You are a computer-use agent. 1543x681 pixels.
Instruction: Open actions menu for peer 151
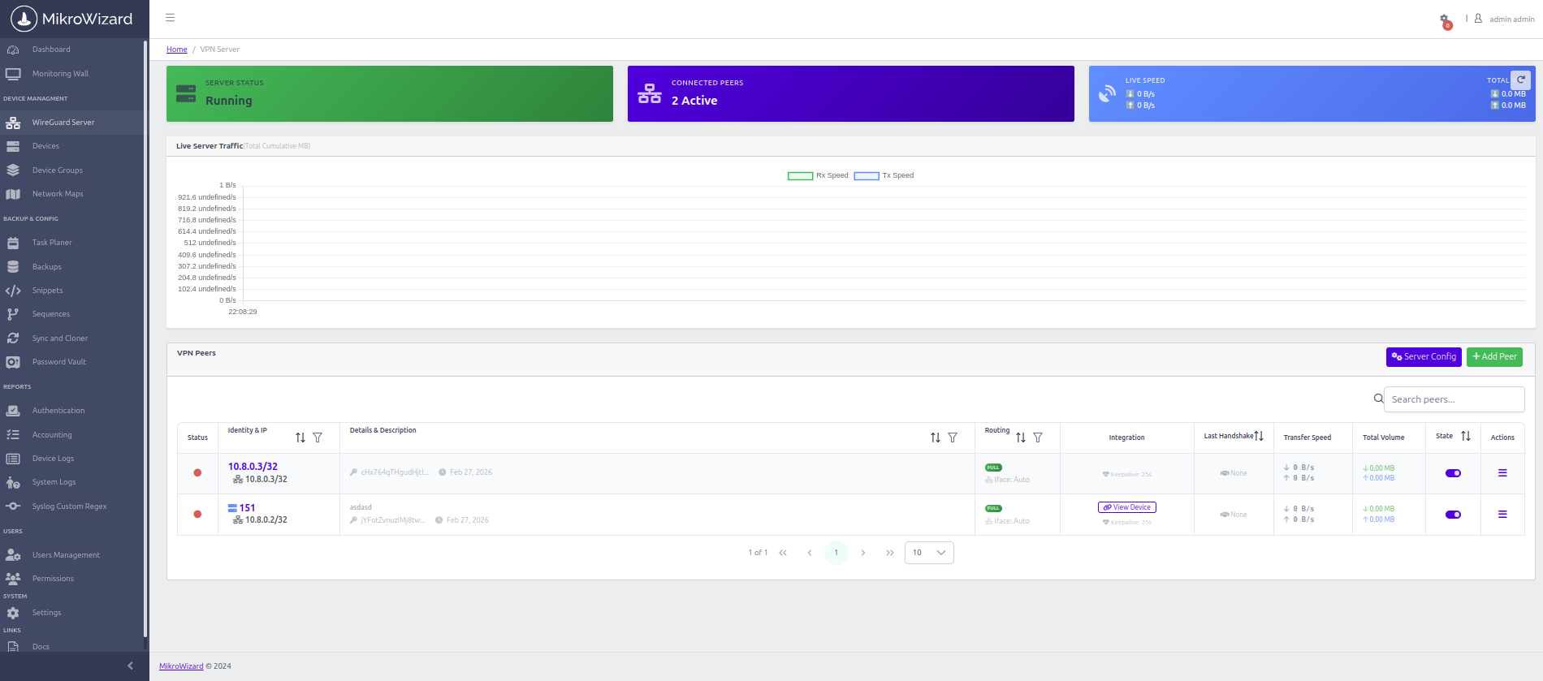(x=1502, y=515)
